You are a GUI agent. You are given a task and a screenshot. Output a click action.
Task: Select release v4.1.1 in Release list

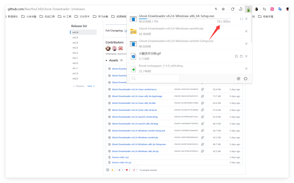point(75,68)
